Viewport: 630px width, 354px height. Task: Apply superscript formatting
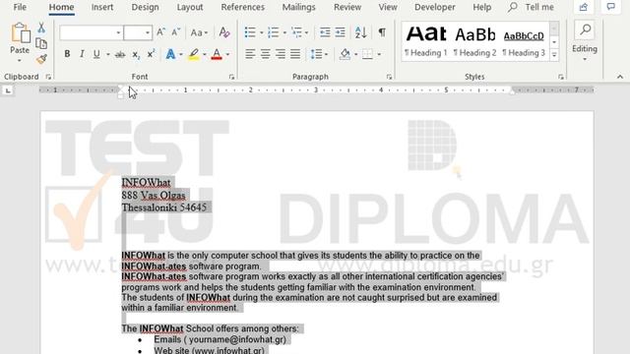(151, 54)
